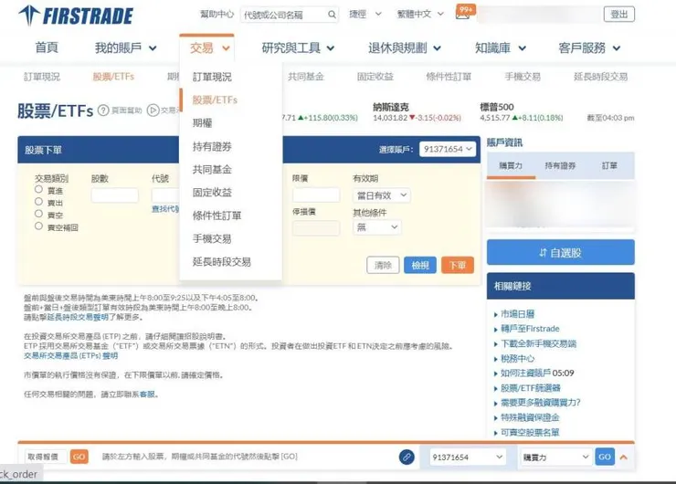Open the 繁體中文 language dropdown
Screen dimensions: 676x484
point(420,15)
